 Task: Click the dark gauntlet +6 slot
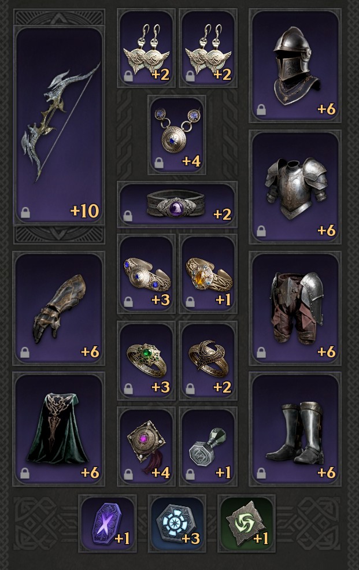(59, 308)
